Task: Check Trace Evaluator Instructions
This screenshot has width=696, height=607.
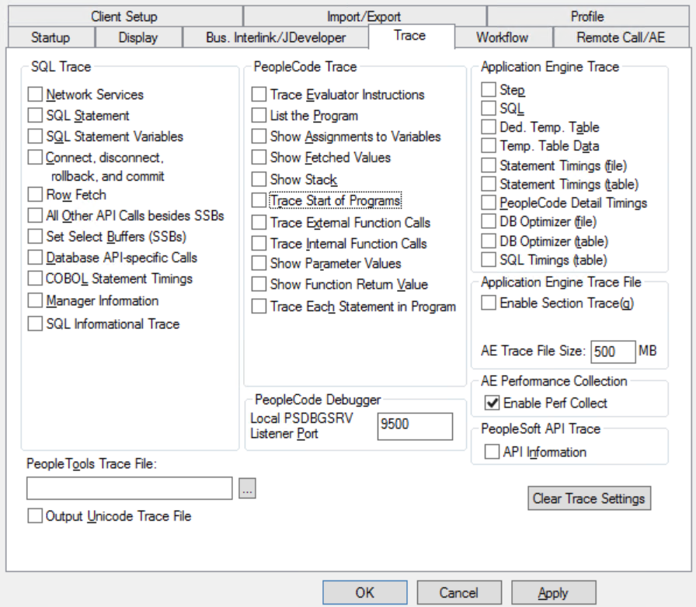Action: [x=259, y=94]
